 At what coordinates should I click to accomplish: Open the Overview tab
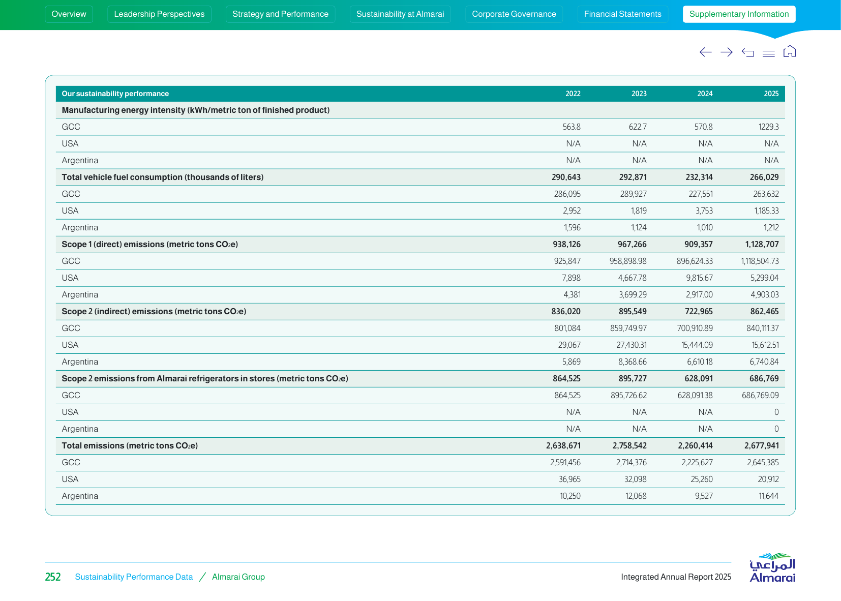69,14
